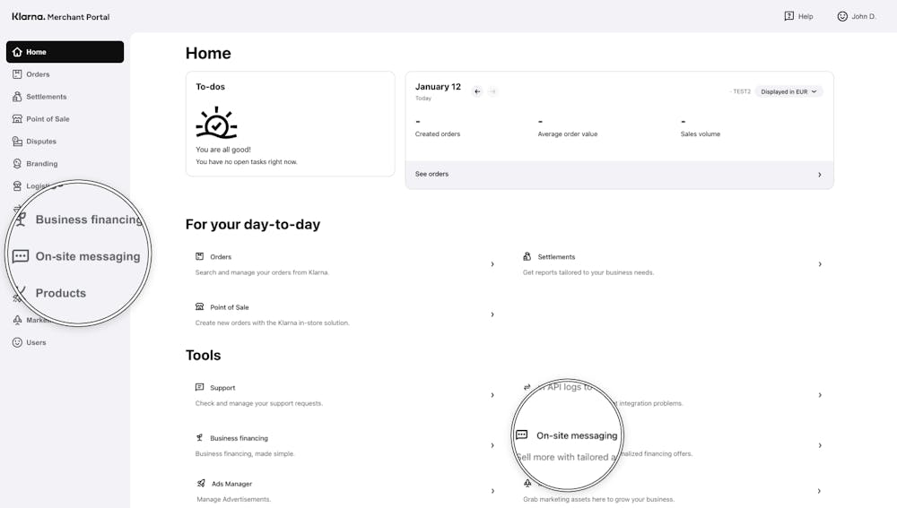Click chevron beside 'integration problems' row
897x508 pixels.
[x=820, y=395]
